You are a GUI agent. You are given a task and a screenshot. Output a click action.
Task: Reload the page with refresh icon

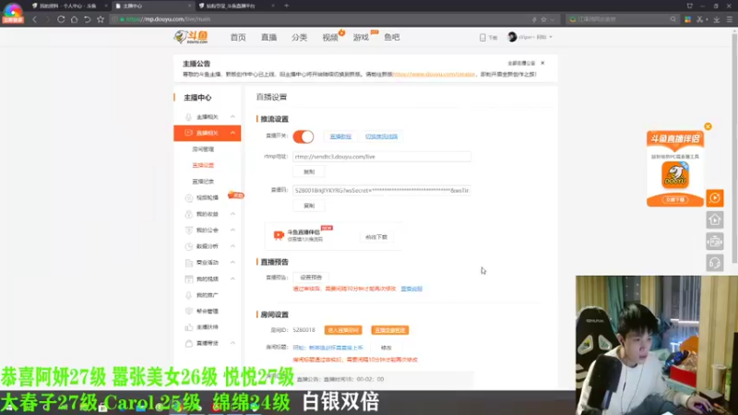click(61, 19)
